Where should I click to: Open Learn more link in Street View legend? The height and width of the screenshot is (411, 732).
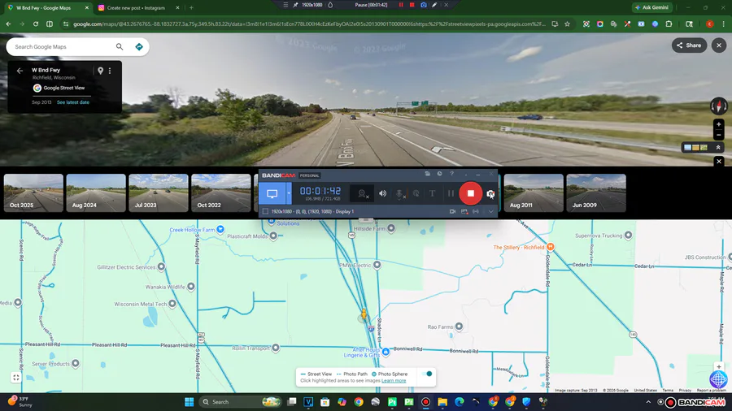(x=394, y=381)
